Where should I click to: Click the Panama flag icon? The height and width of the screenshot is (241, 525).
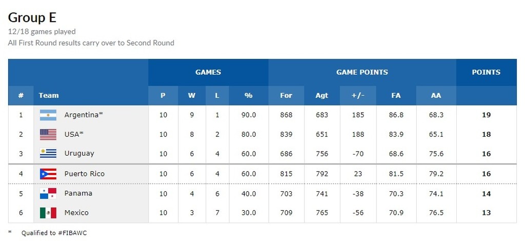tap(48, 193)
